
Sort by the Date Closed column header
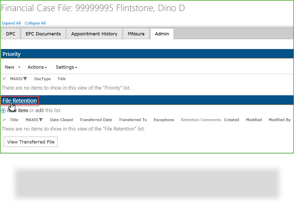pos(61,120)
